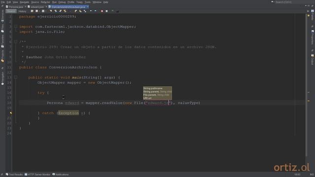Click the 'valueType' parameter placeholder

[x=188, y=103]
